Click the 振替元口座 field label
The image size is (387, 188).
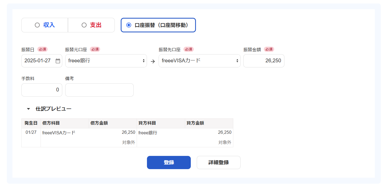pyautogui.click(x=76, y=49)
